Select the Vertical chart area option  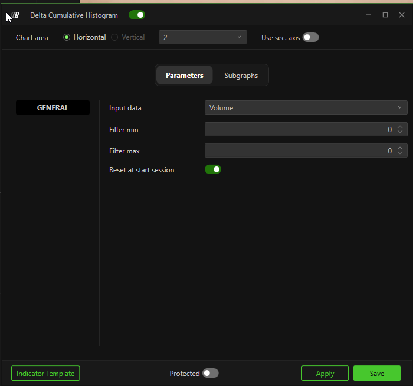click(115, 37)
